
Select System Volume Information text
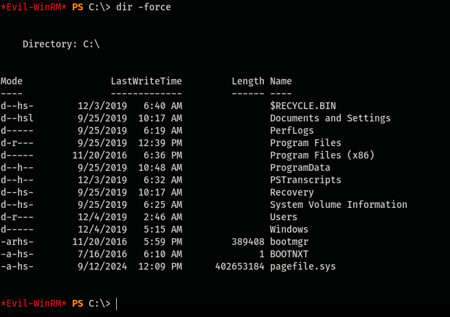click(x=339, y=204)
